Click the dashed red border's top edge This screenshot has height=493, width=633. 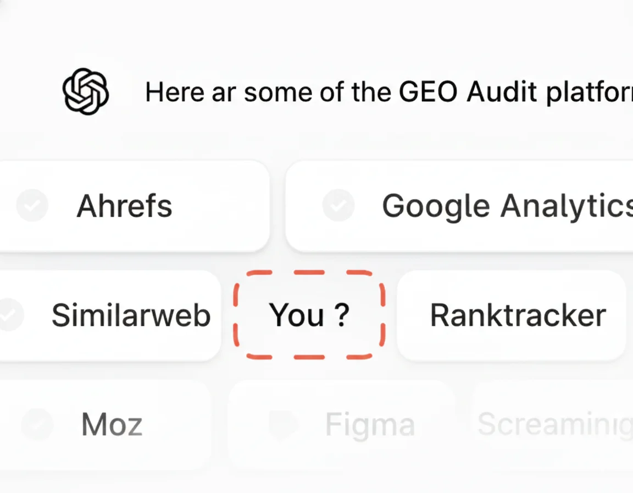309,272
